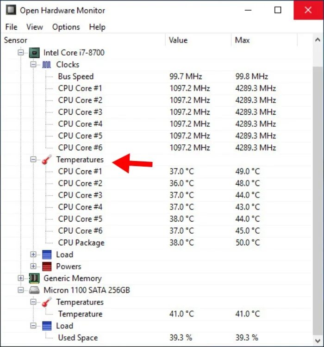Select CPU Core #4 under Clocks

(157, 124)
